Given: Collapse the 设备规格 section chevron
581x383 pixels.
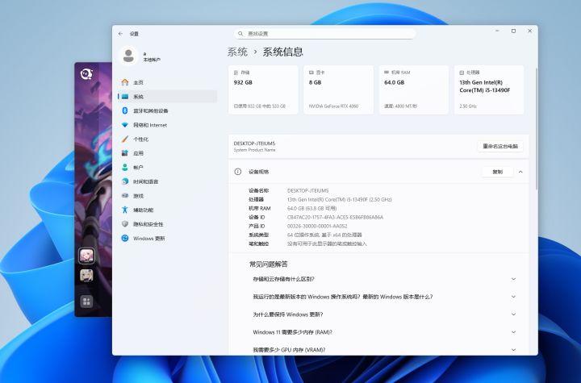Looking at the screenshot, I should (x=520, y=172).
